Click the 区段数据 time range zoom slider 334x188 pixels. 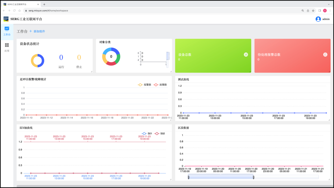tap(221, 177)
